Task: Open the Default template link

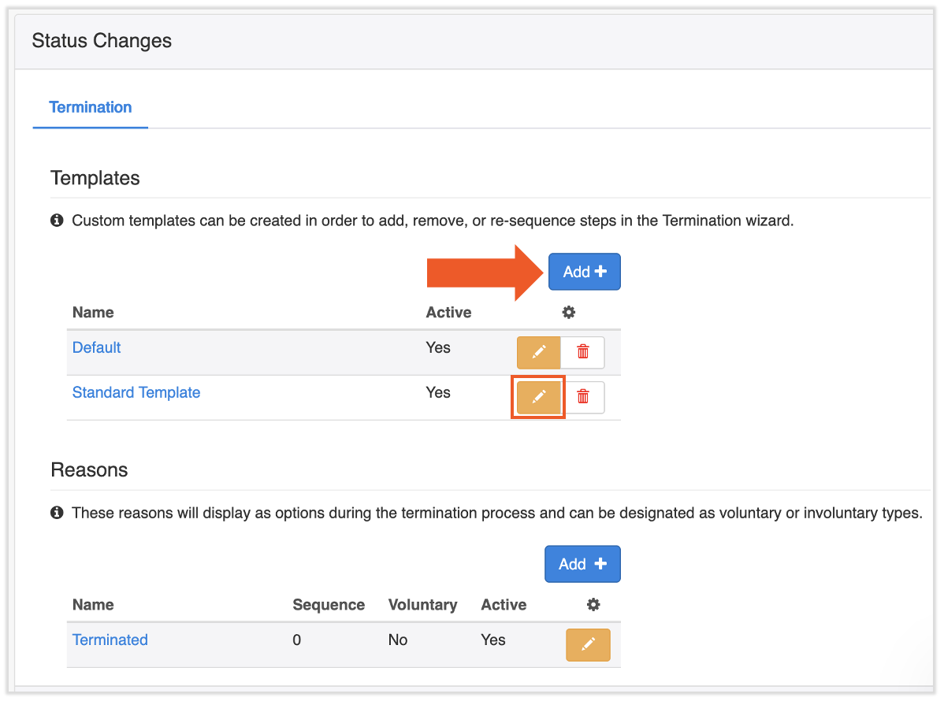Action: 96,347
